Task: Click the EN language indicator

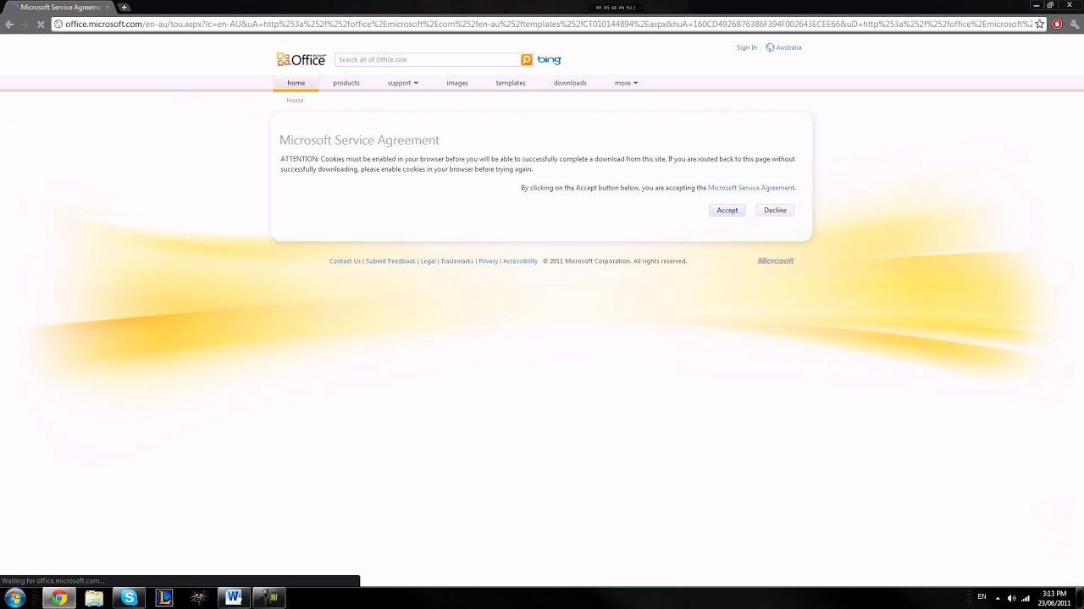Action: point(982,597)
